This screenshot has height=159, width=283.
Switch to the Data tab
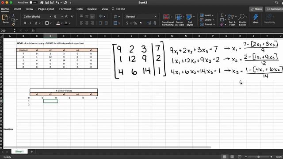(x=80, y=9)
